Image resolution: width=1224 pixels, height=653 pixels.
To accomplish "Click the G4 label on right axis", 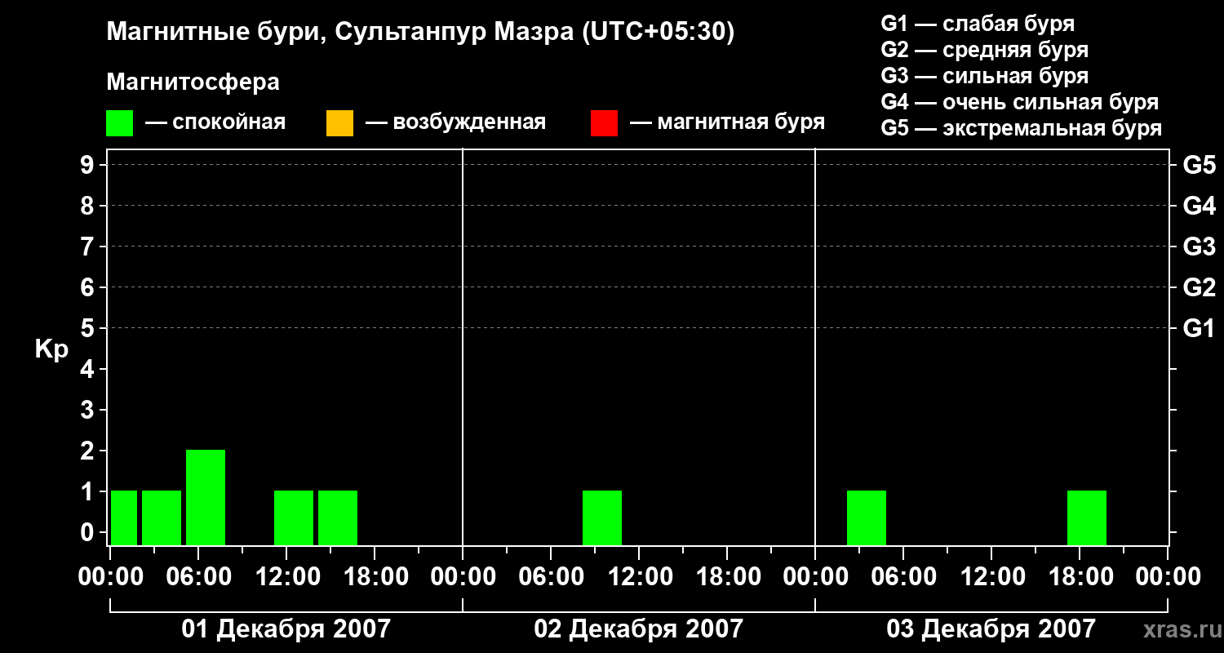I will 1199,206.
